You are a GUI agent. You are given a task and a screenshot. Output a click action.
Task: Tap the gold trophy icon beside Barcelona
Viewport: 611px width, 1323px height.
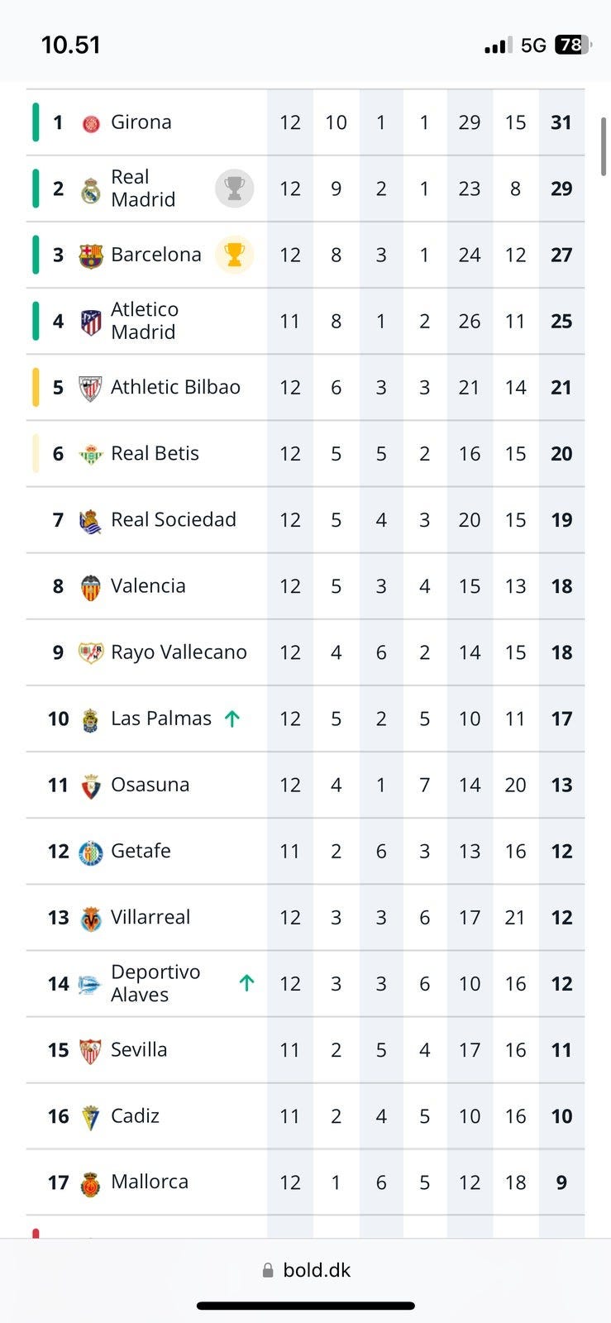(x=234, y=255)
